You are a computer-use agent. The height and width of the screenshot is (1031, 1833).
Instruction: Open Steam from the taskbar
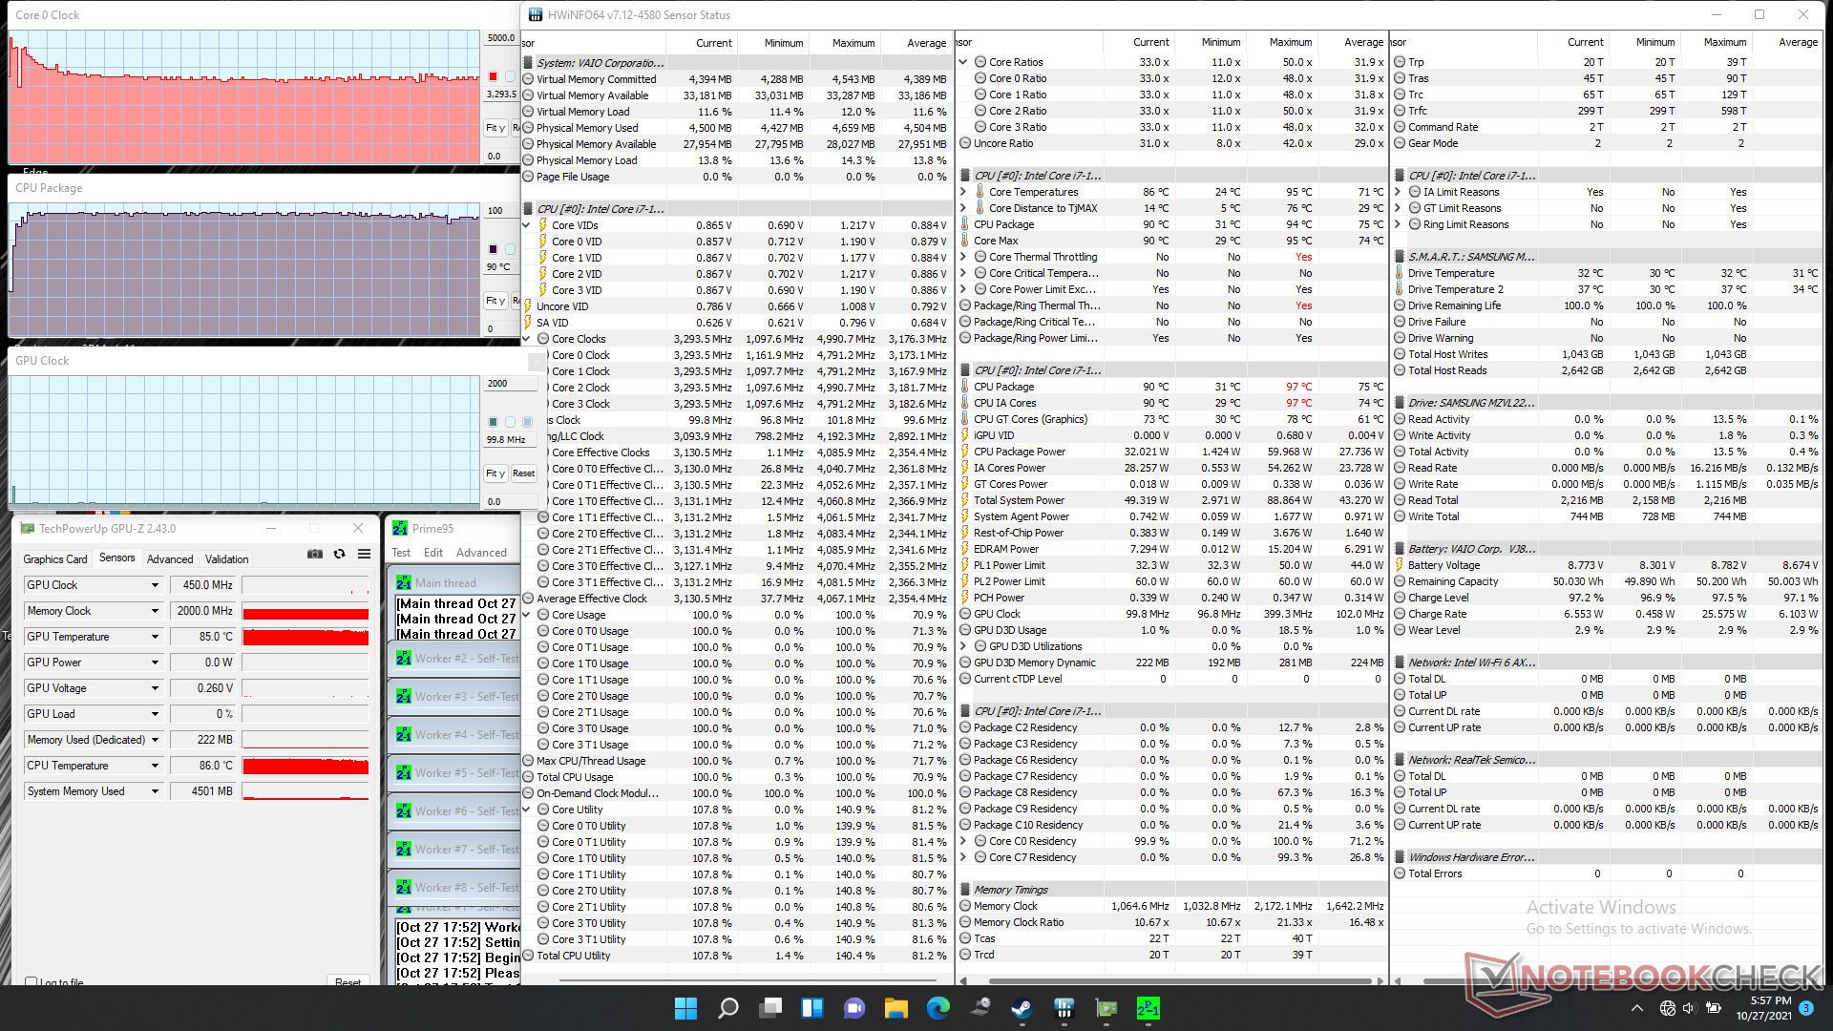[1022, 1008]
